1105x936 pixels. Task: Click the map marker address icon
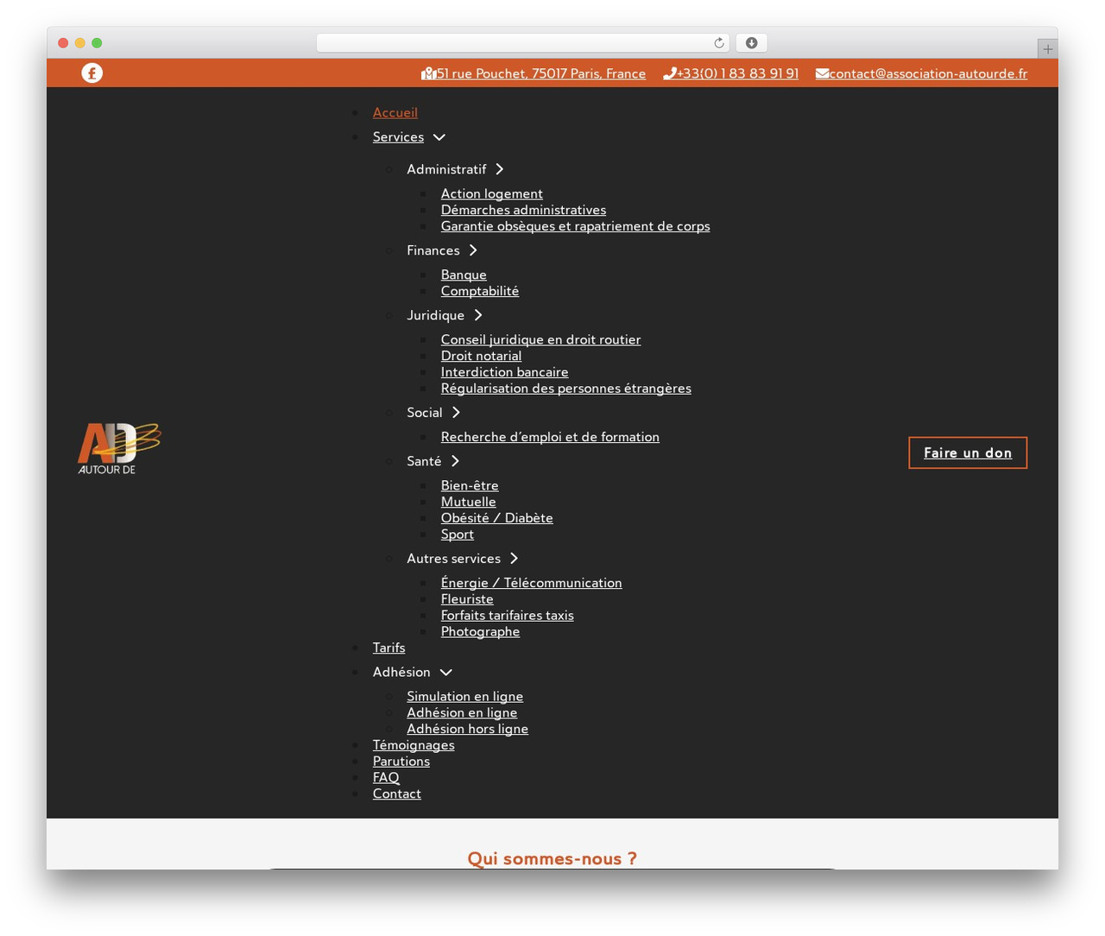pyautogui.click(x=428, y=73)
